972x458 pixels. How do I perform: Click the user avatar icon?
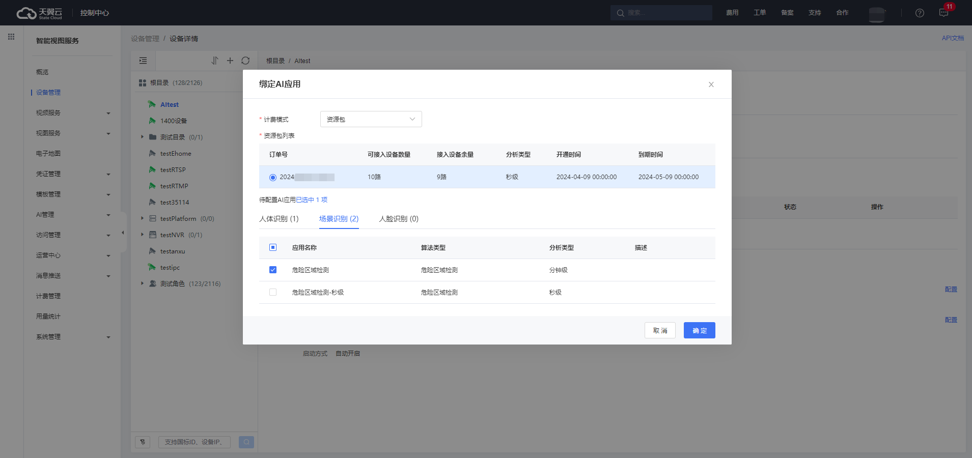pos(877,14)
